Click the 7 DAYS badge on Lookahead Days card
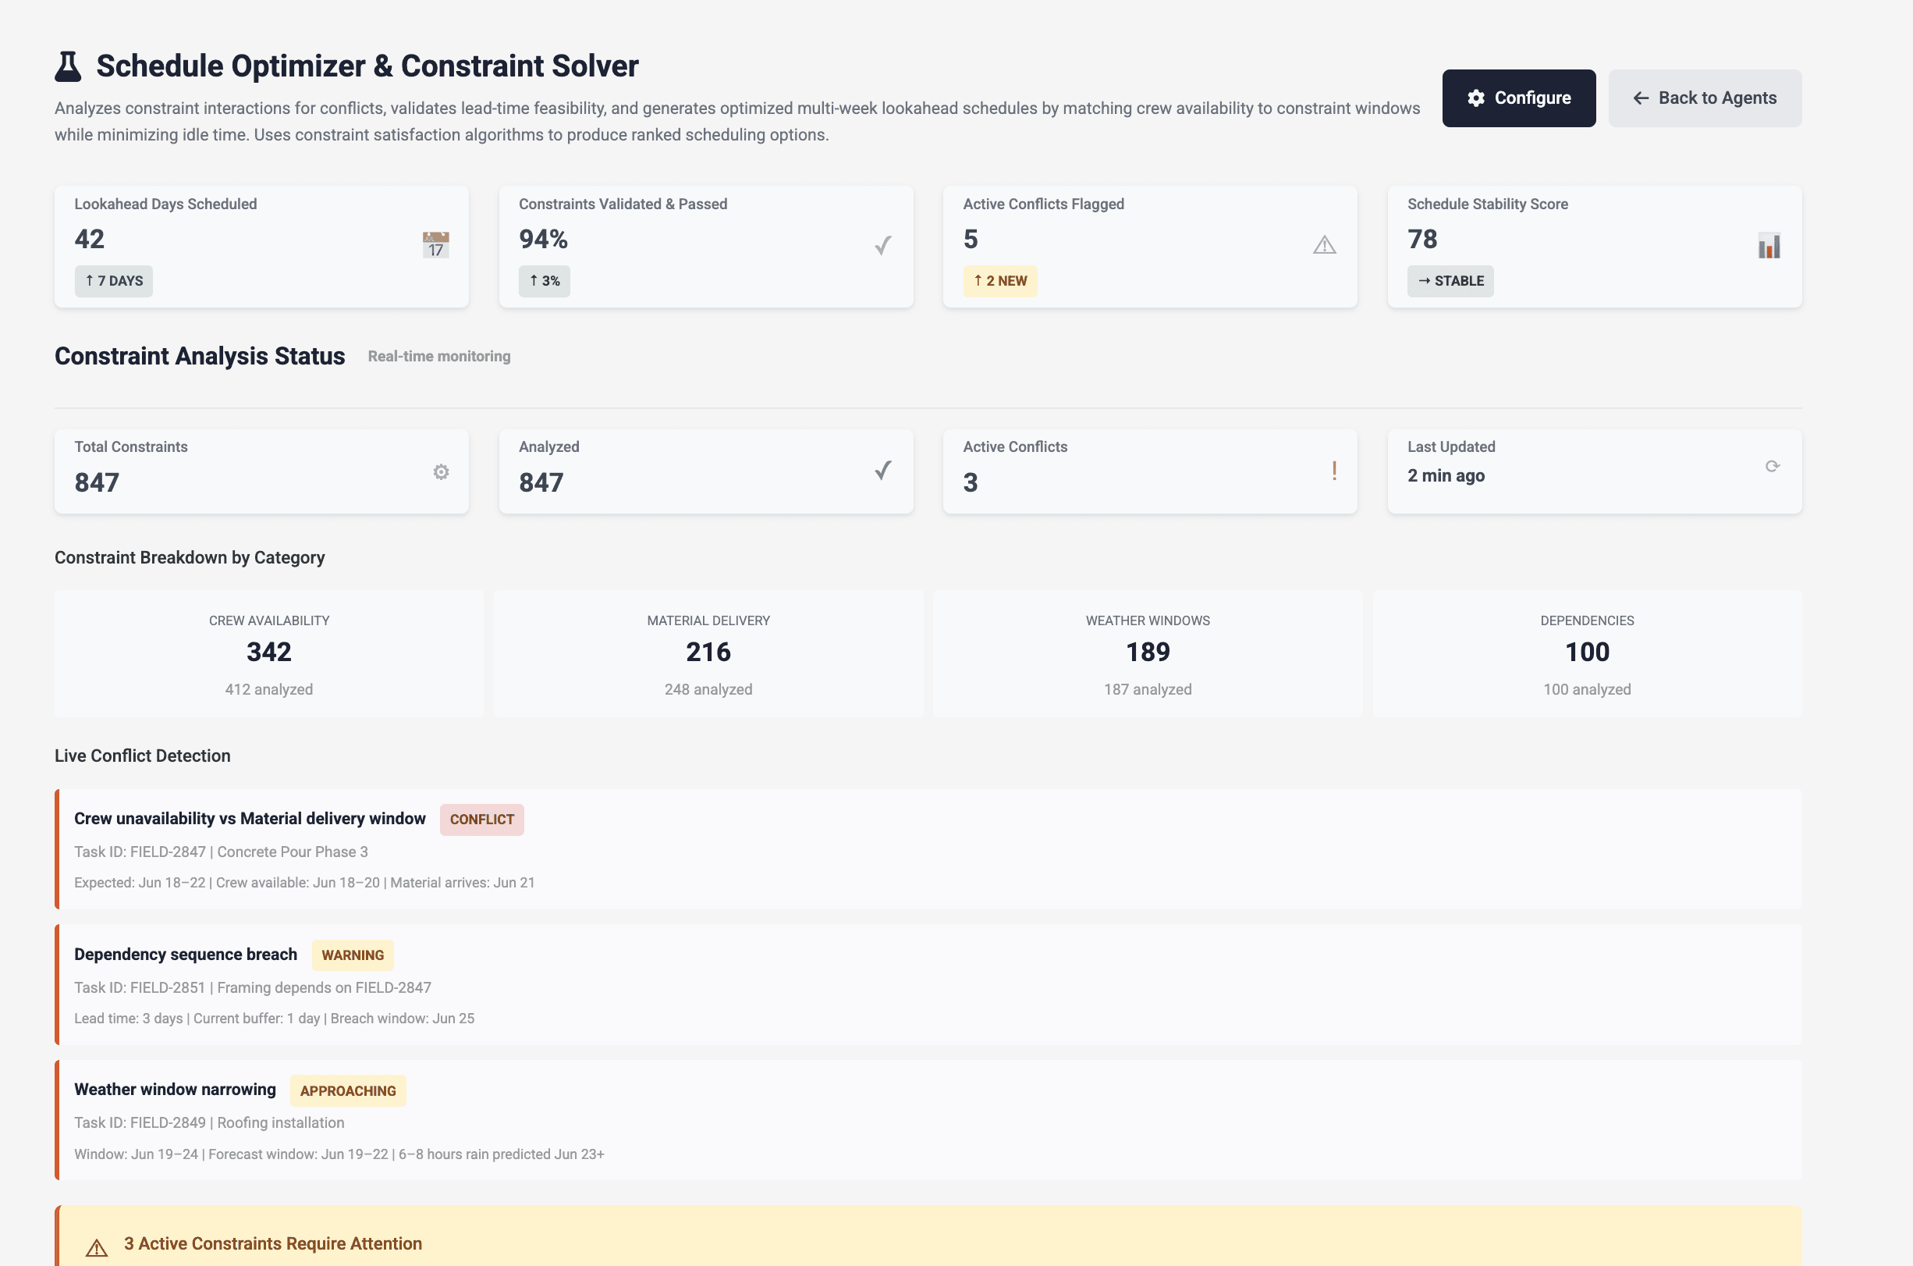Image resolution: width=1913 pixels, height=1266 pixels. coord(113,281)
